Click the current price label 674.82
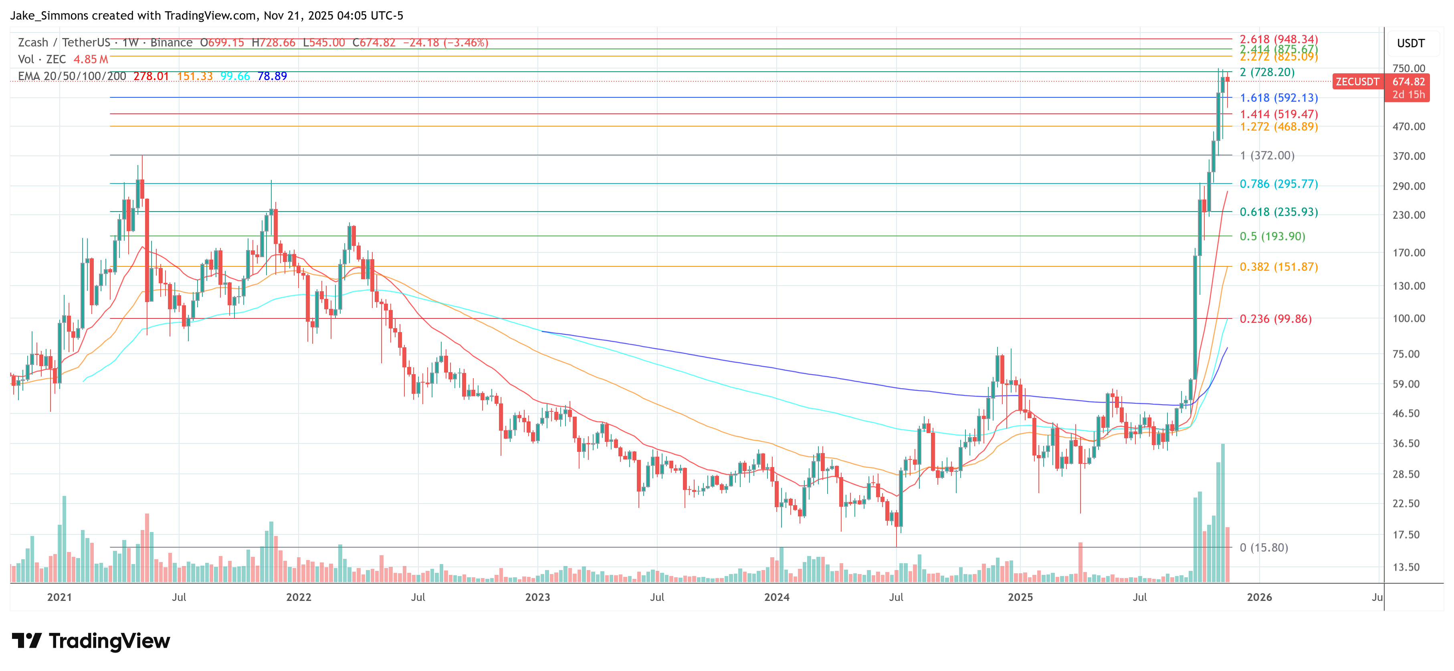Viewport: 1454px width, 671px height. (1409, 82)
